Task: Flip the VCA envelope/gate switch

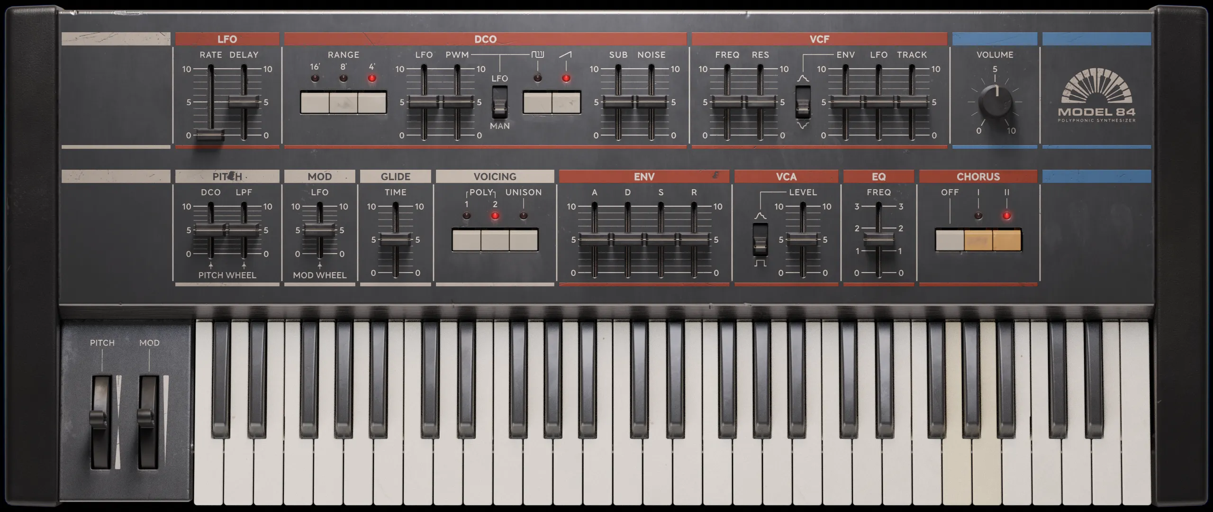Action: click(760, 240)
